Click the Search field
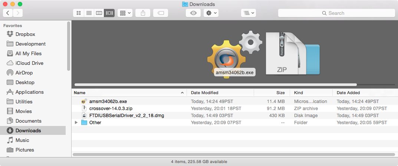The width and height of the screenshot is (398, 166). point(336,13)
